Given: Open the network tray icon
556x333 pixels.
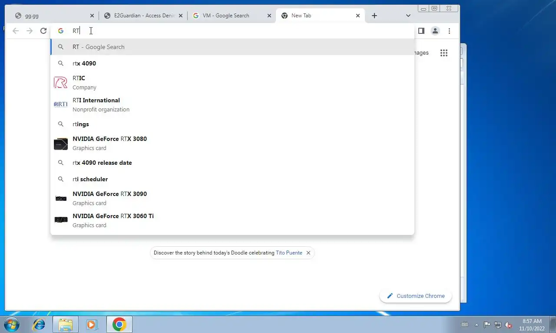Looking at the screenshot, I should click(x=498, y=324).
